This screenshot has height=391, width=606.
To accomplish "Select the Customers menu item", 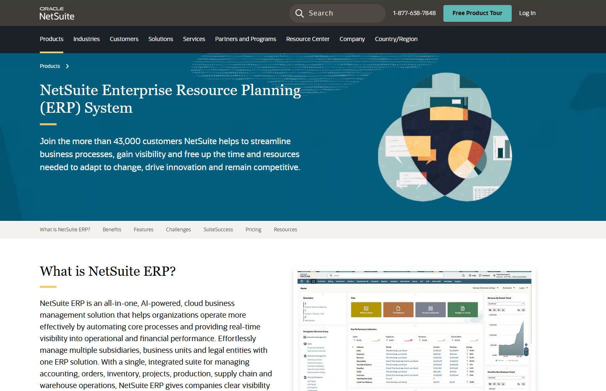I will click(124, 39).
